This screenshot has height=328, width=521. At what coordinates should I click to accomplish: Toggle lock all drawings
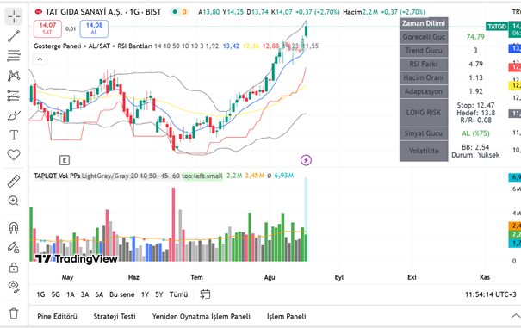pos(14,267)
